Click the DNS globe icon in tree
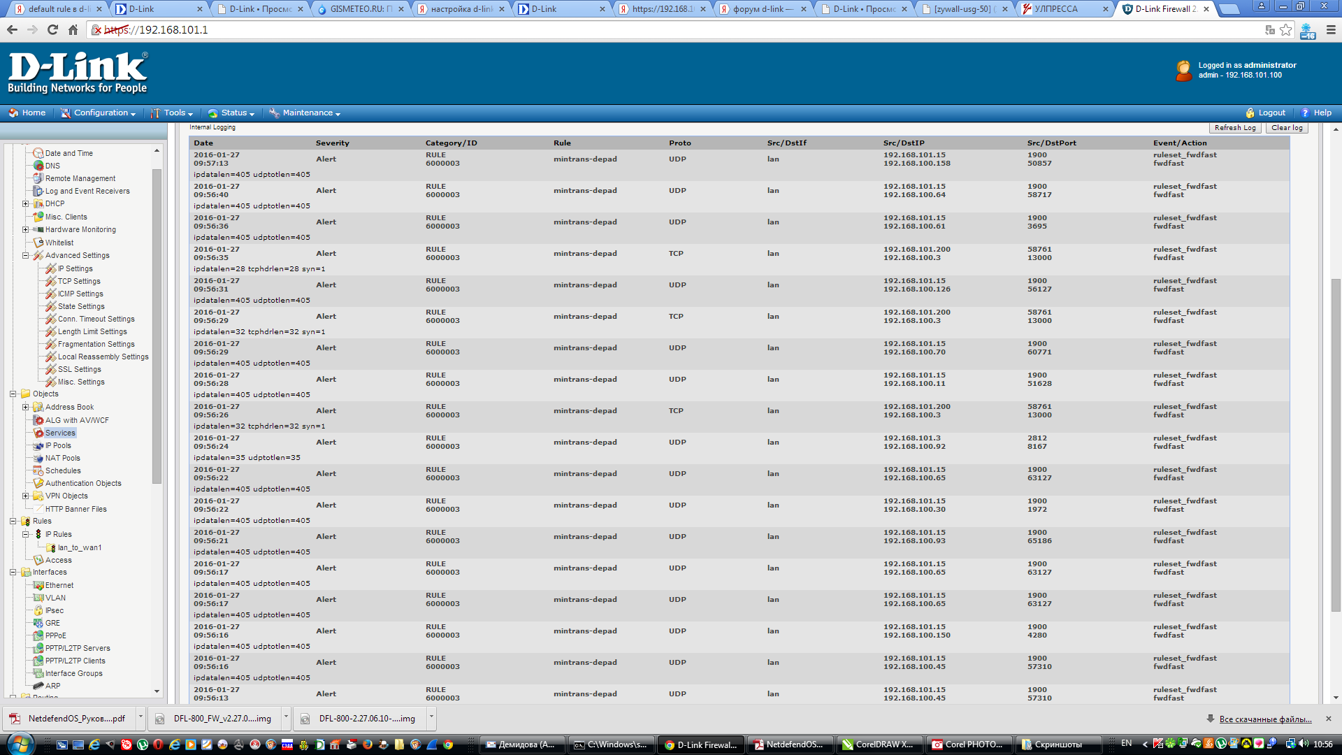This screenshot has height=755, width=1342. (x=39, y=166)
